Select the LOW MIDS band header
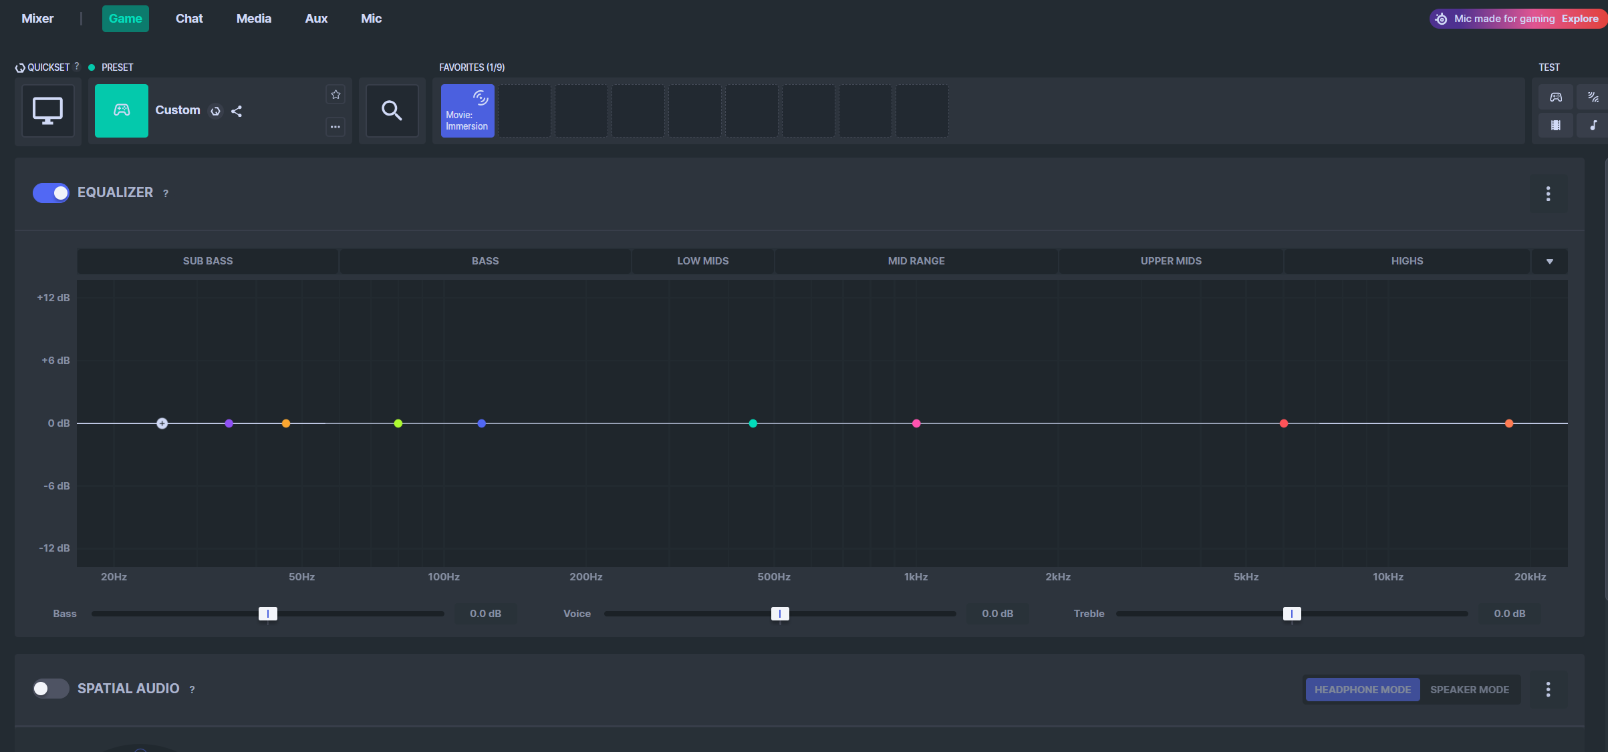Image resolution: width=1608 pixels, height=752 pixels. click(703, 261)
